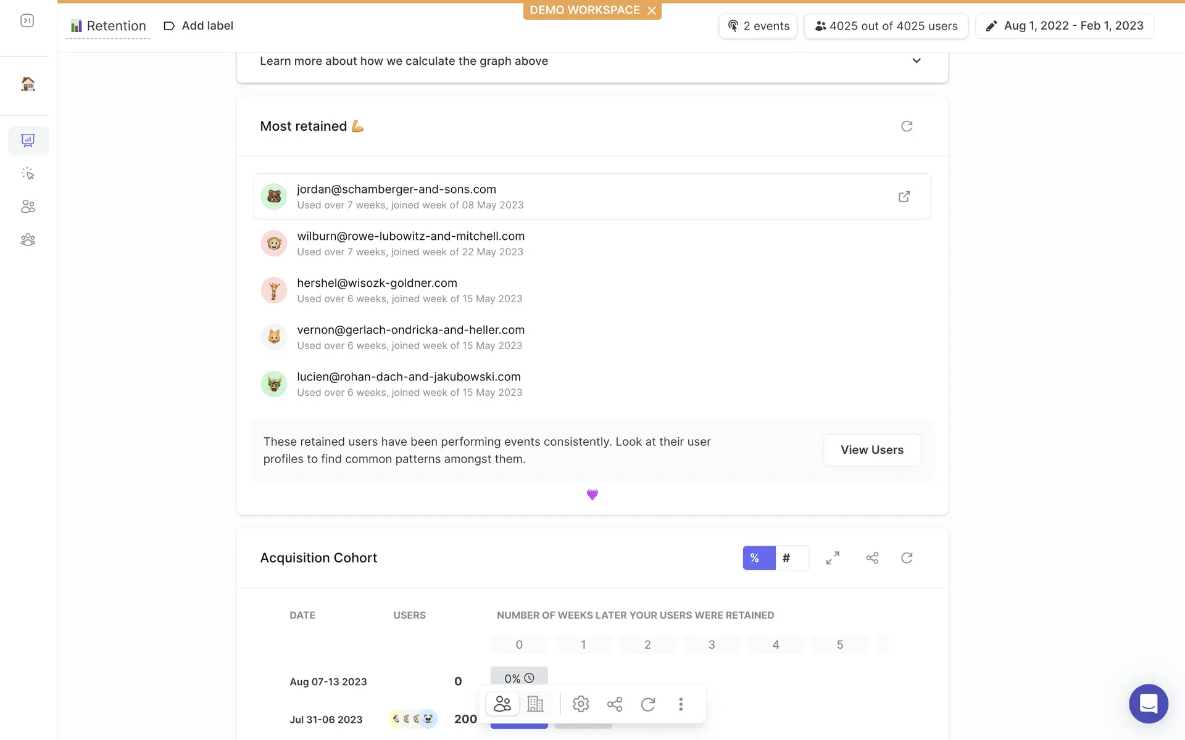This screenshot has width=1185, height=740.
Task: Switch cohort view to percentage
Action: point(759,558)
